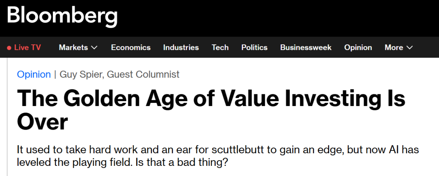The height and width of the screenshot is (176, 439).
Task: Open the Live TV link
Action: click(27, 48)
